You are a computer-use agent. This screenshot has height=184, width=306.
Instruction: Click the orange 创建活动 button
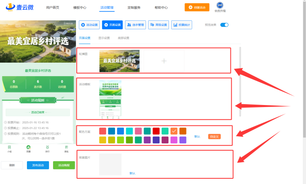point(197,7)
